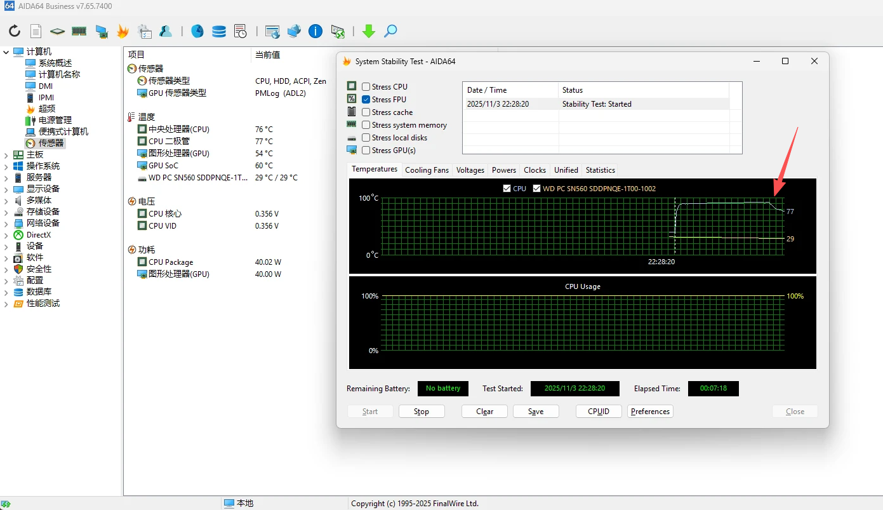Click the blue info circle icon
Image resolution: width=883 pixels, height=510 pixels.
[315, 31]
